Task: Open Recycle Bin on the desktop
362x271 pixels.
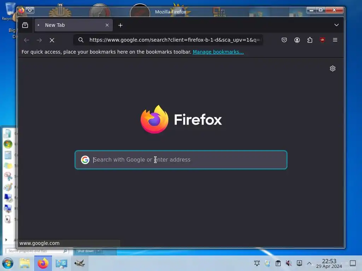Action: click(9, 11)
